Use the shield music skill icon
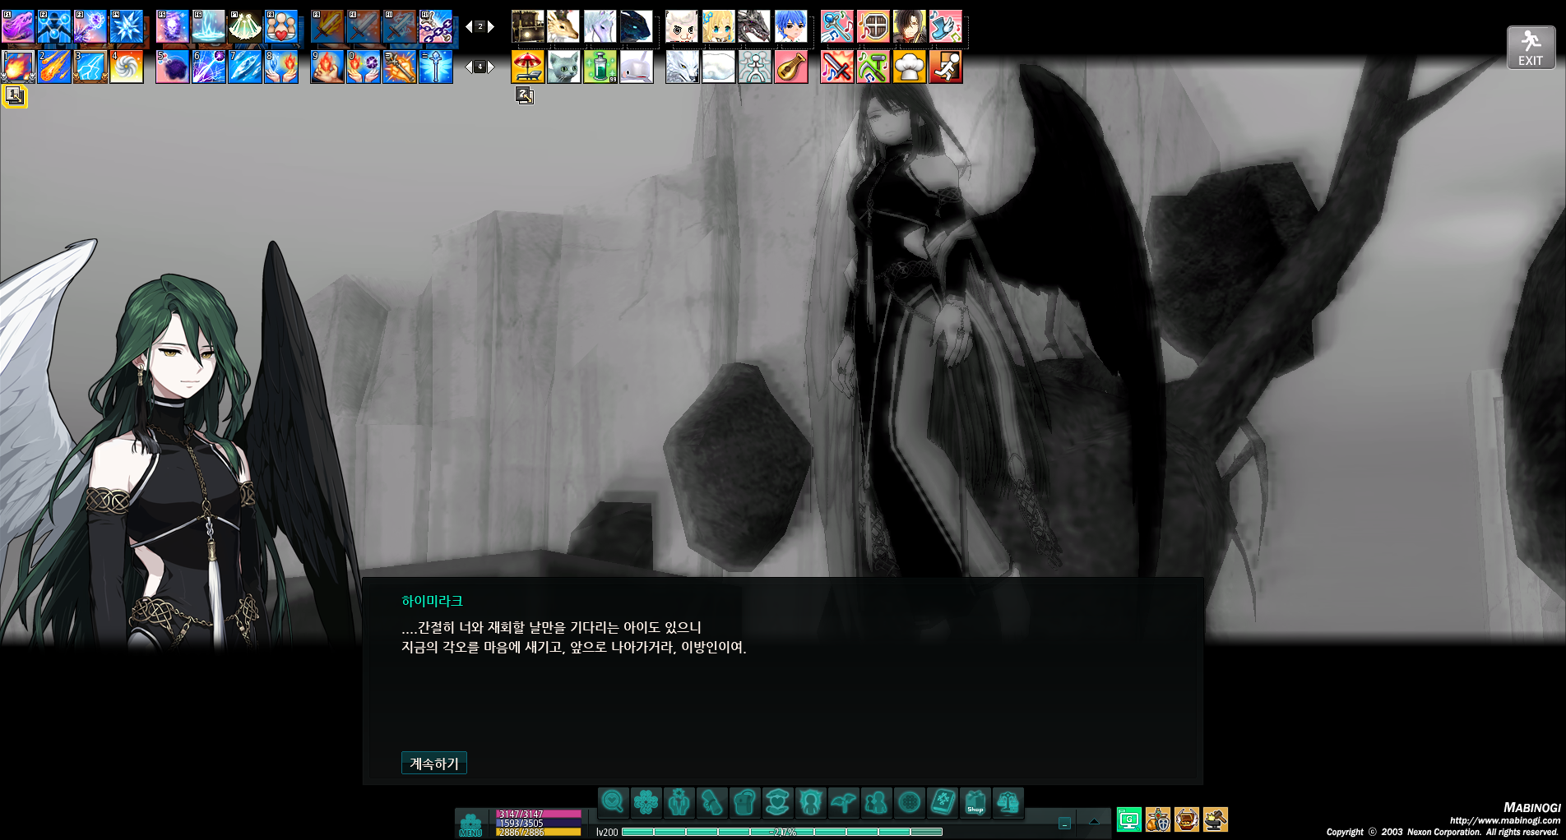The image size is (1566, 840). 873,27
